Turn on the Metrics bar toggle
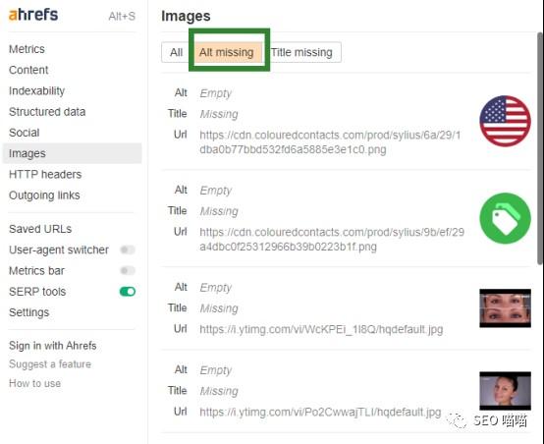544x444 pixels. click(x=128, y=270)
